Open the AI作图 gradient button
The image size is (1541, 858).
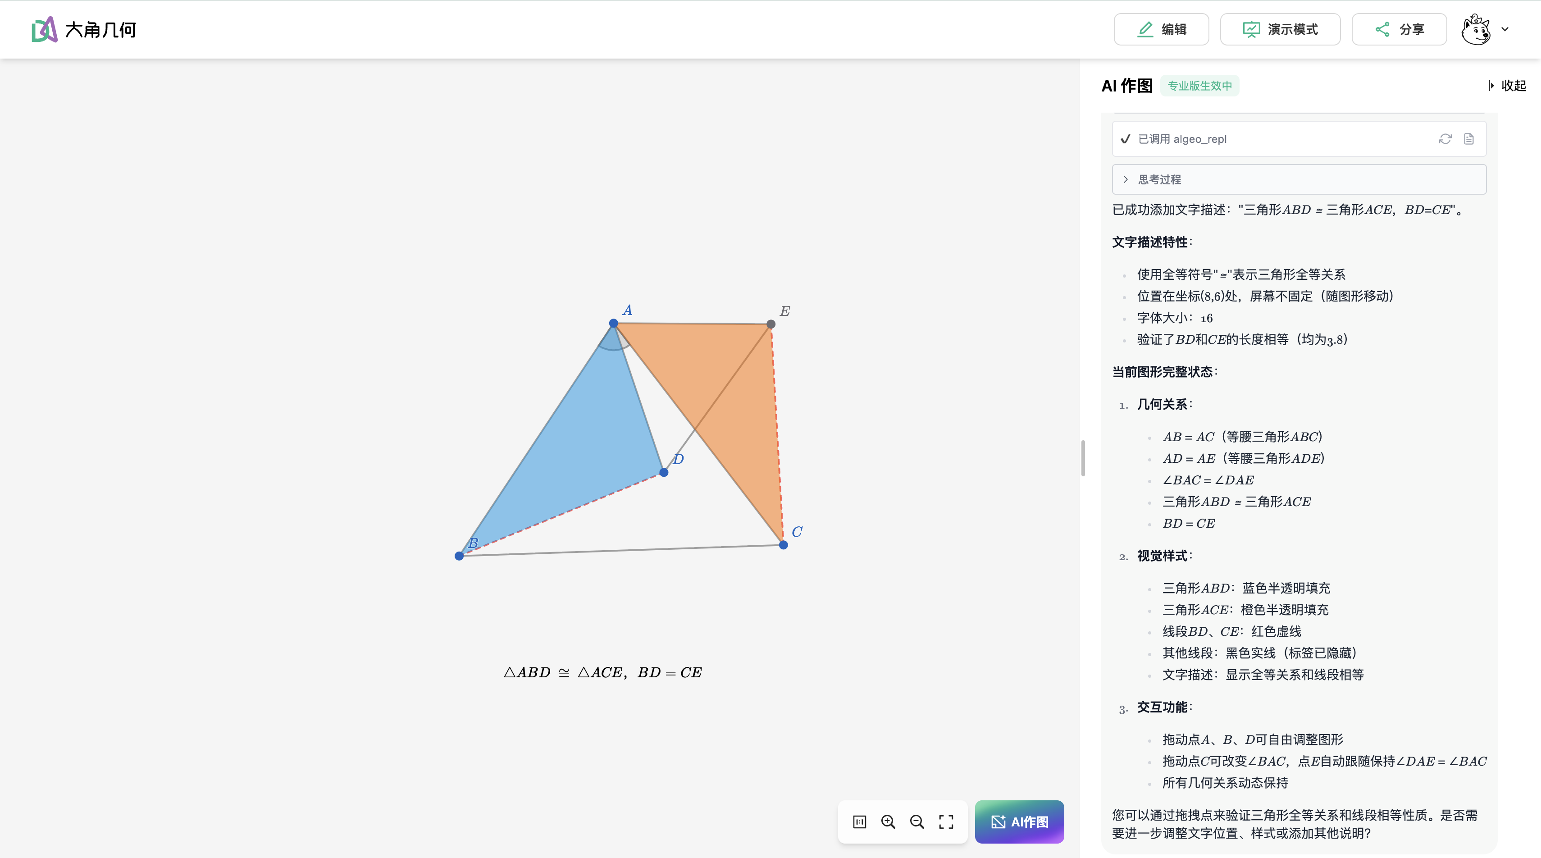(1019, 821)
